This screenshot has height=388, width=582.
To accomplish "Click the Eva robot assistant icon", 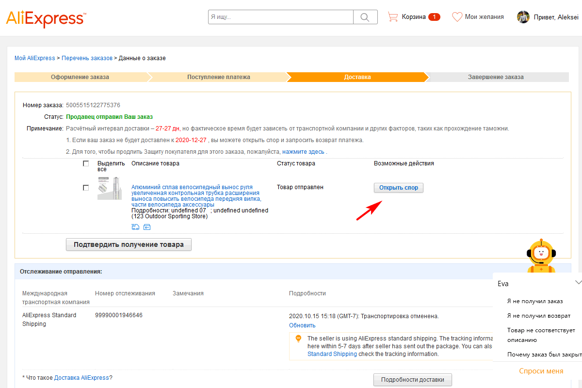I will [x=541, y=255].
